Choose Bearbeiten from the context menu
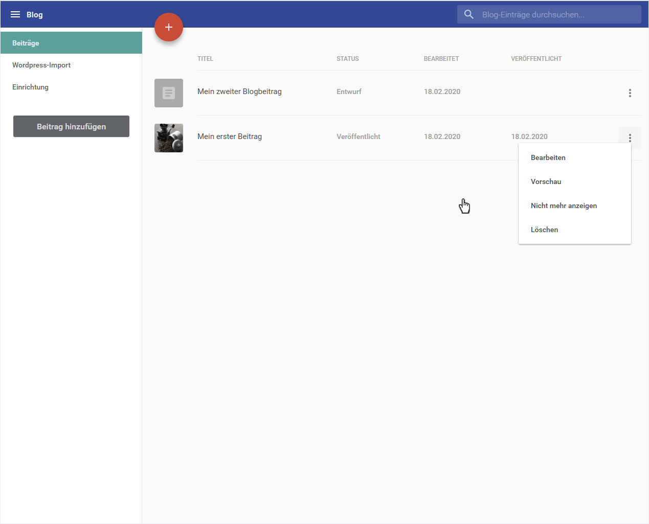The height and width of the screenshot is (524, 649). [575, 157]
